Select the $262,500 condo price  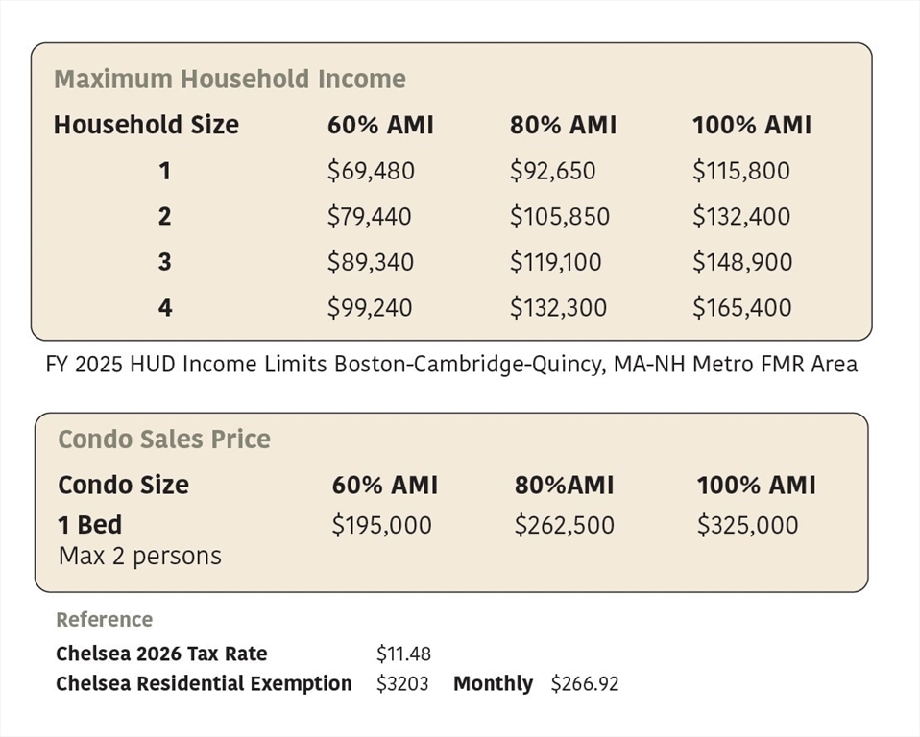(x=564, y=526)
